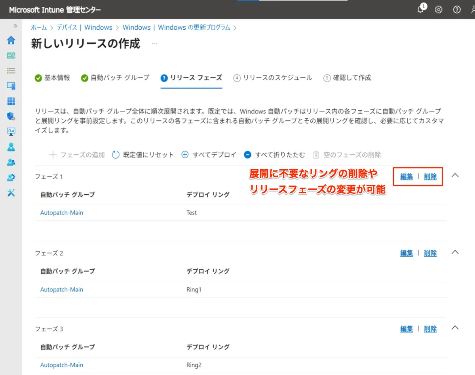Click 編集 link for フェーズ 2
This screenshot has height=375, width=475.
click(x=407, y=253)
